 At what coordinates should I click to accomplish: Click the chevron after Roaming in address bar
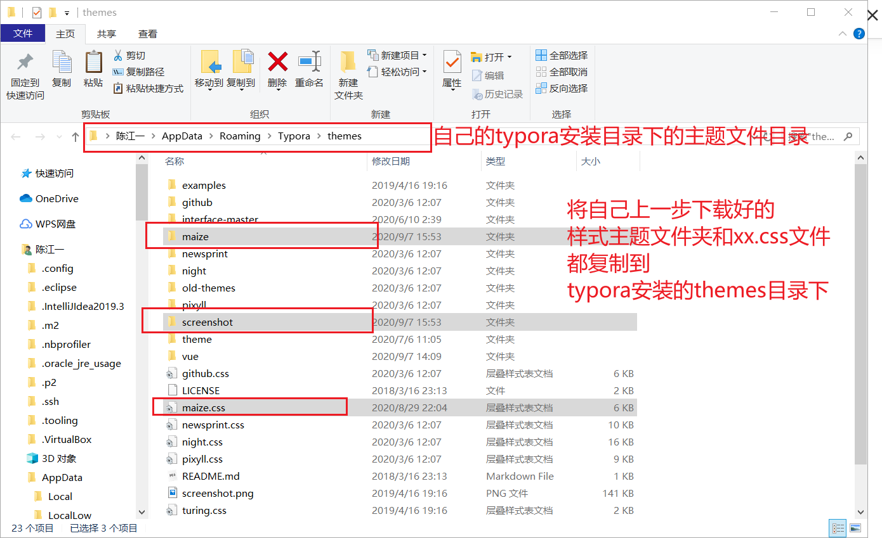pyautogui.click(x=269, y=136)
